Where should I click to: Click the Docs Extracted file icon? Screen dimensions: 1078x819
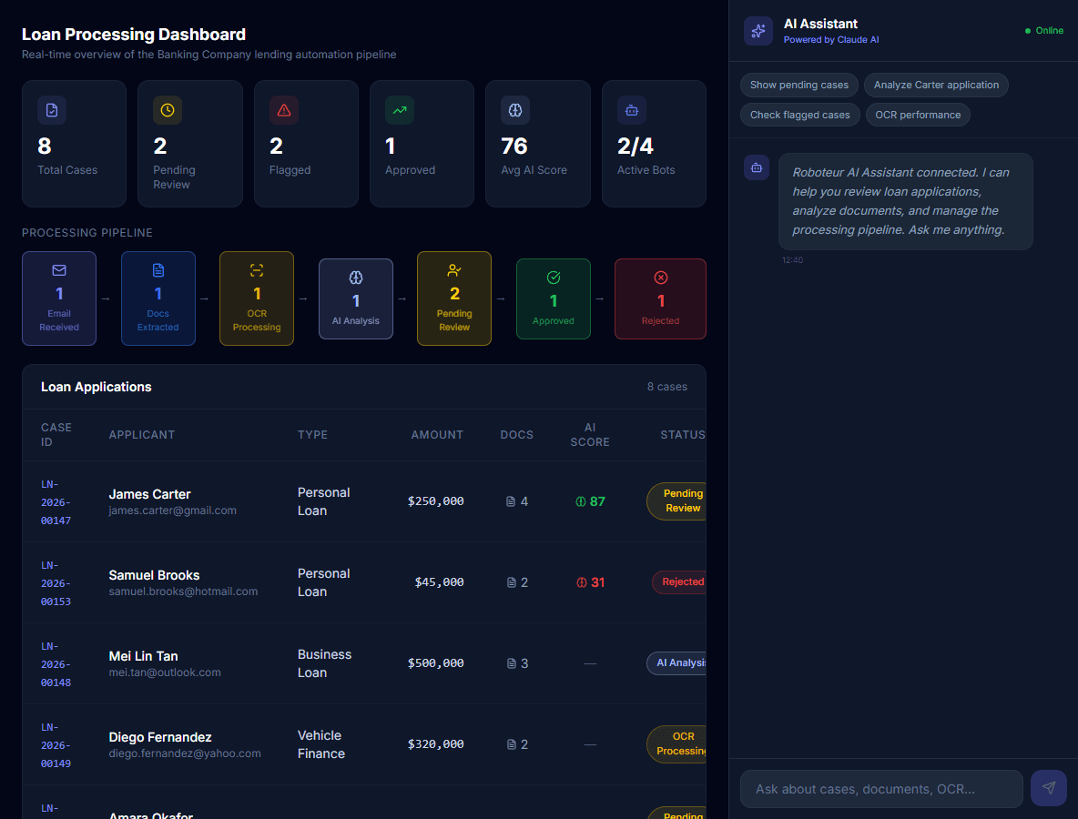click(x=158, y=270)
